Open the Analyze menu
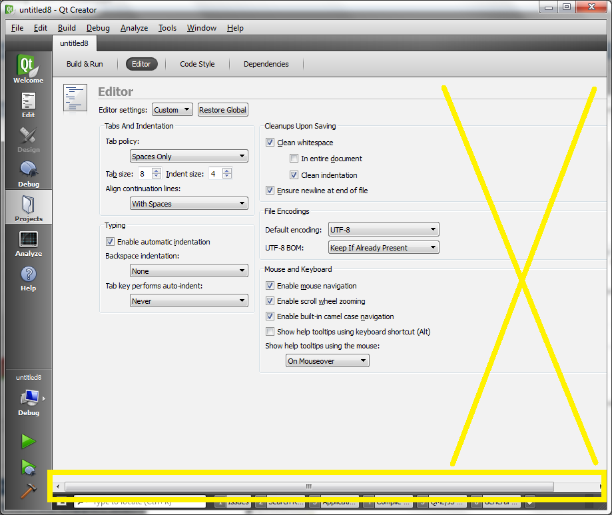This screenshot has height=515, width=612. [x=135, y=28]
